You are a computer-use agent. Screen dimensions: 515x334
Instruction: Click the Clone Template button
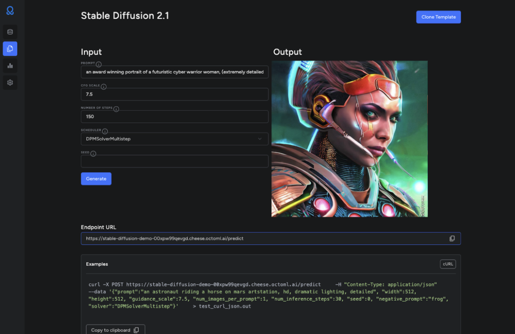(x=439, y=17)
